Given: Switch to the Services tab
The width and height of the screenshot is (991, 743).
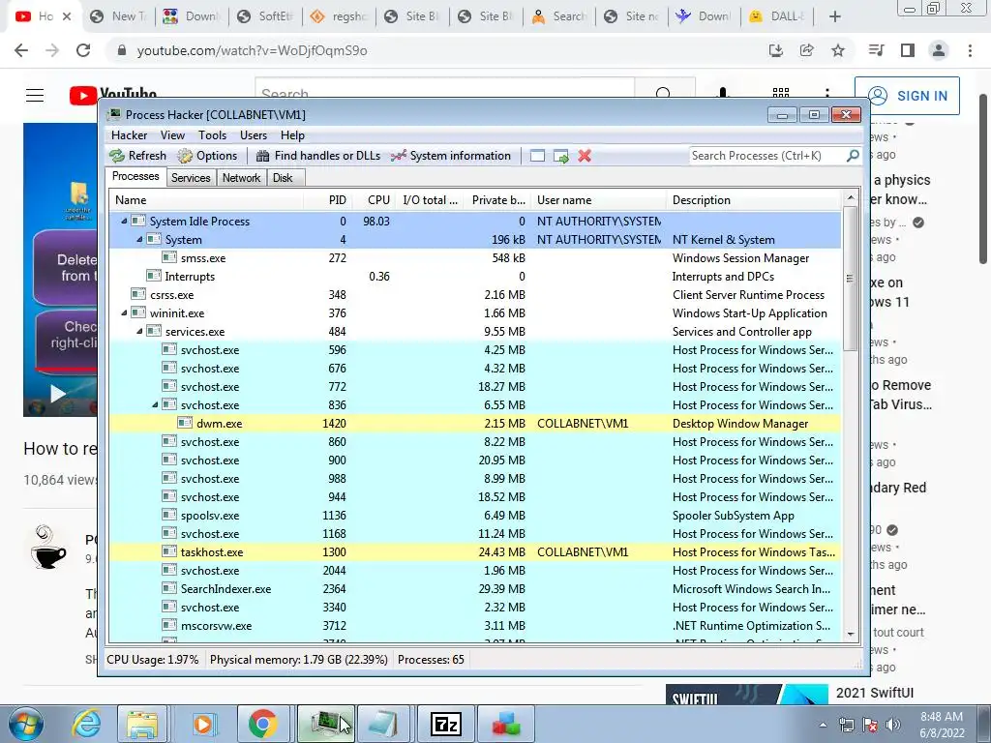Looking at the screenshot, I should (191, 178).
